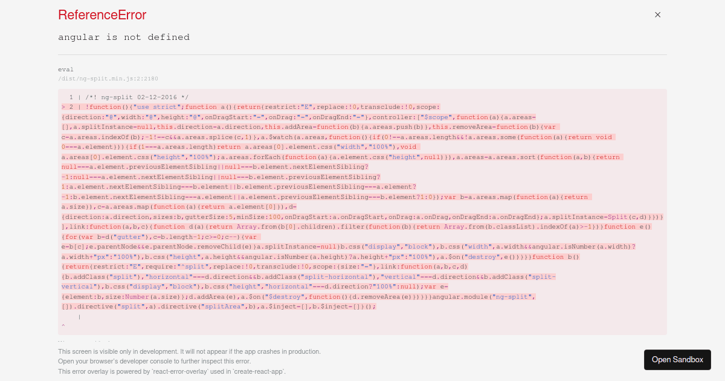
Task: Click the Open Sandbox button
Action: [677, 359]
